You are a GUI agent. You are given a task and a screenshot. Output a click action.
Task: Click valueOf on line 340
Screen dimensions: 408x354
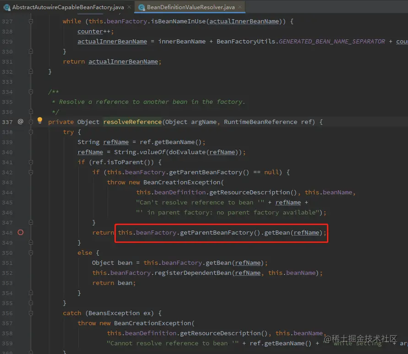click(152, 152)
